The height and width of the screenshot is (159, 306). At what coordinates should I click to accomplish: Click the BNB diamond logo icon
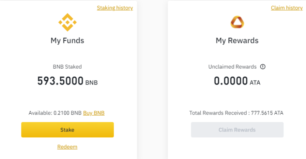(x=67, y=22)
